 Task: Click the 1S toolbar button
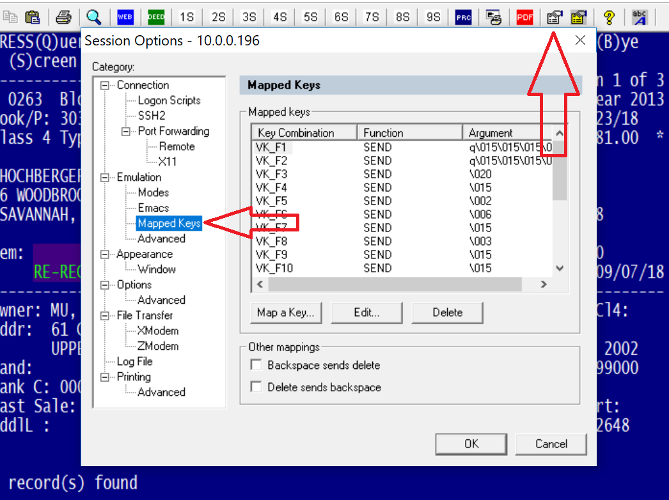(187, 17)
